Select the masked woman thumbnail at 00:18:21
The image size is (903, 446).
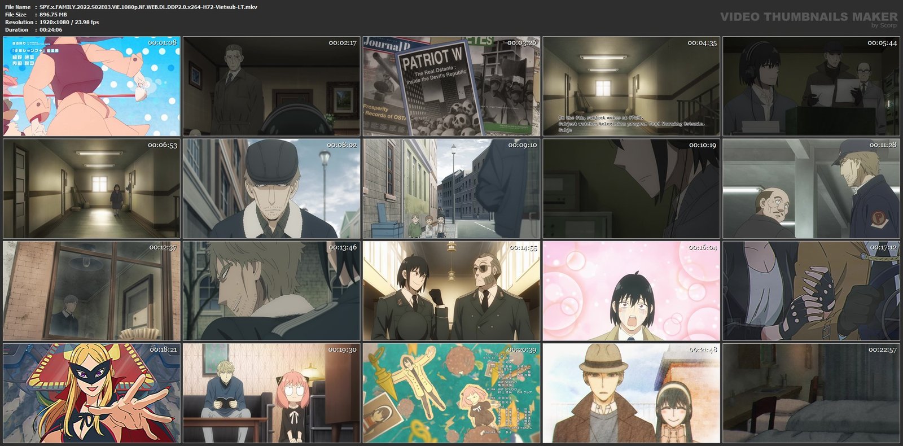click(91, 393)
